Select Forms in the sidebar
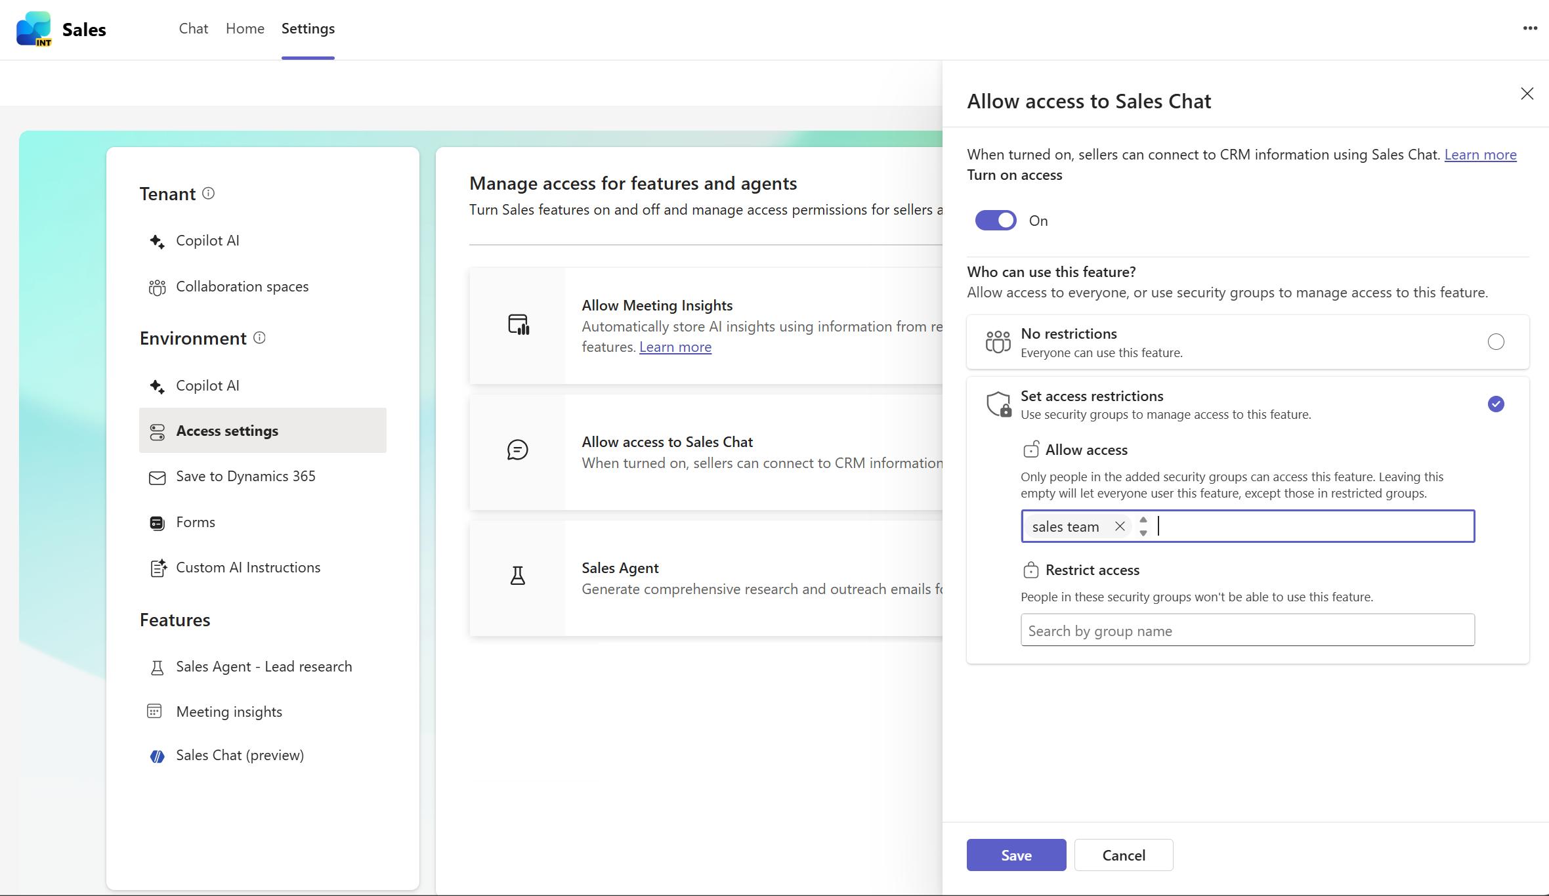This screenshot has height=896, width=1549. pos(195,522)
